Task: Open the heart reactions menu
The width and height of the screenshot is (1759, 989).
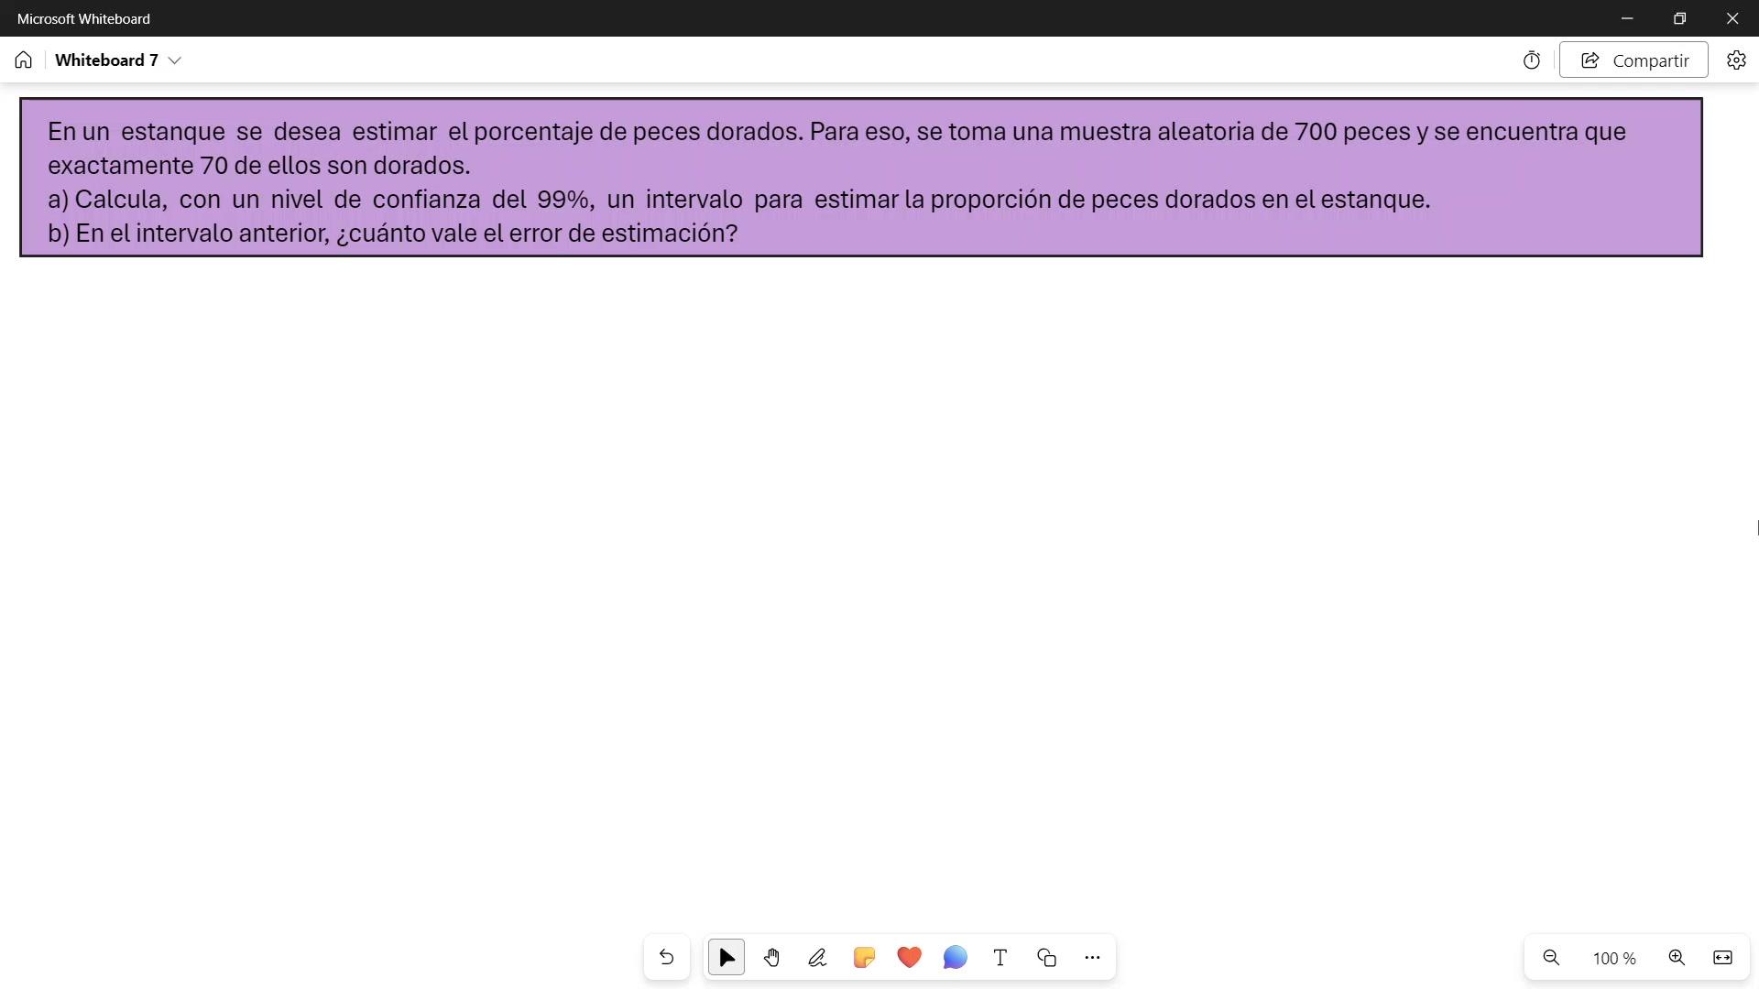Action: click(909, 958)
